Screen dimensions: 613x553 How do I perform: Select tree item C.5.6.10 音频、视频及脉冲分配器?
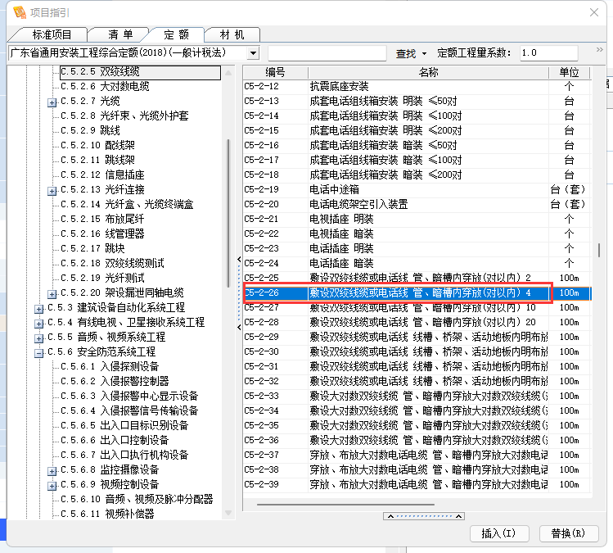[x=137, y=500]
